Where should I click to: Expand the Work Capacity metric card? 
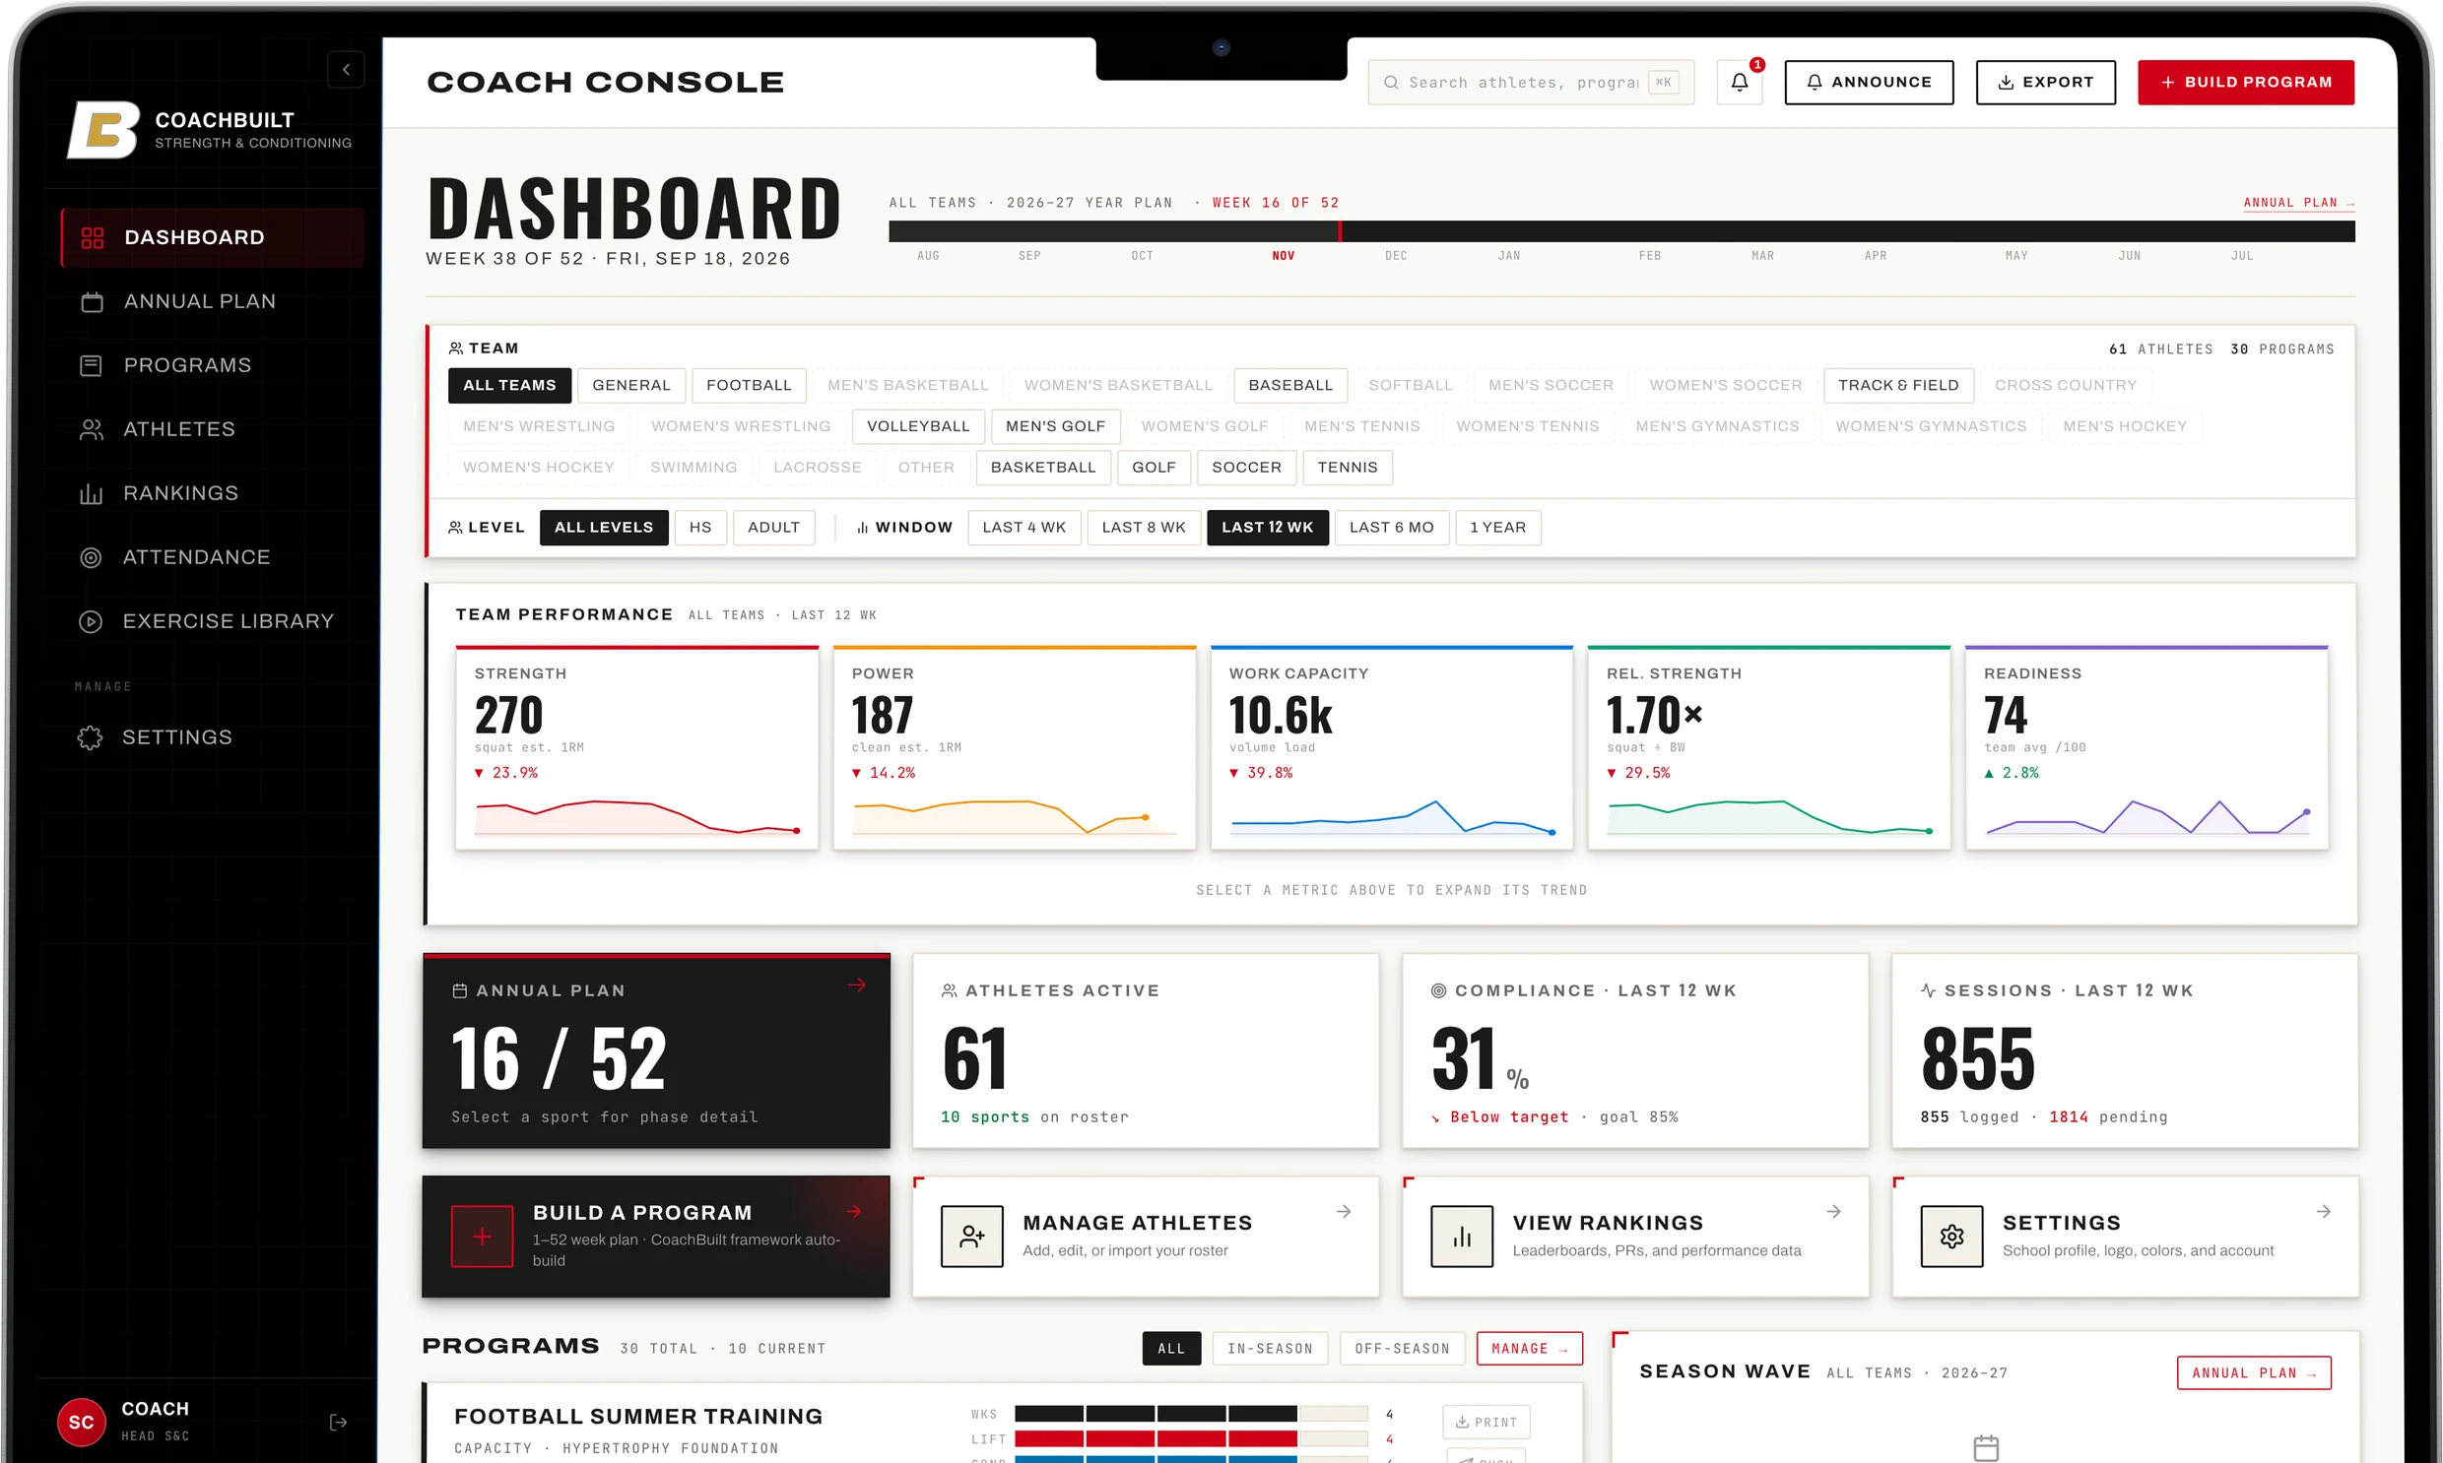(x=1392, y=747)
